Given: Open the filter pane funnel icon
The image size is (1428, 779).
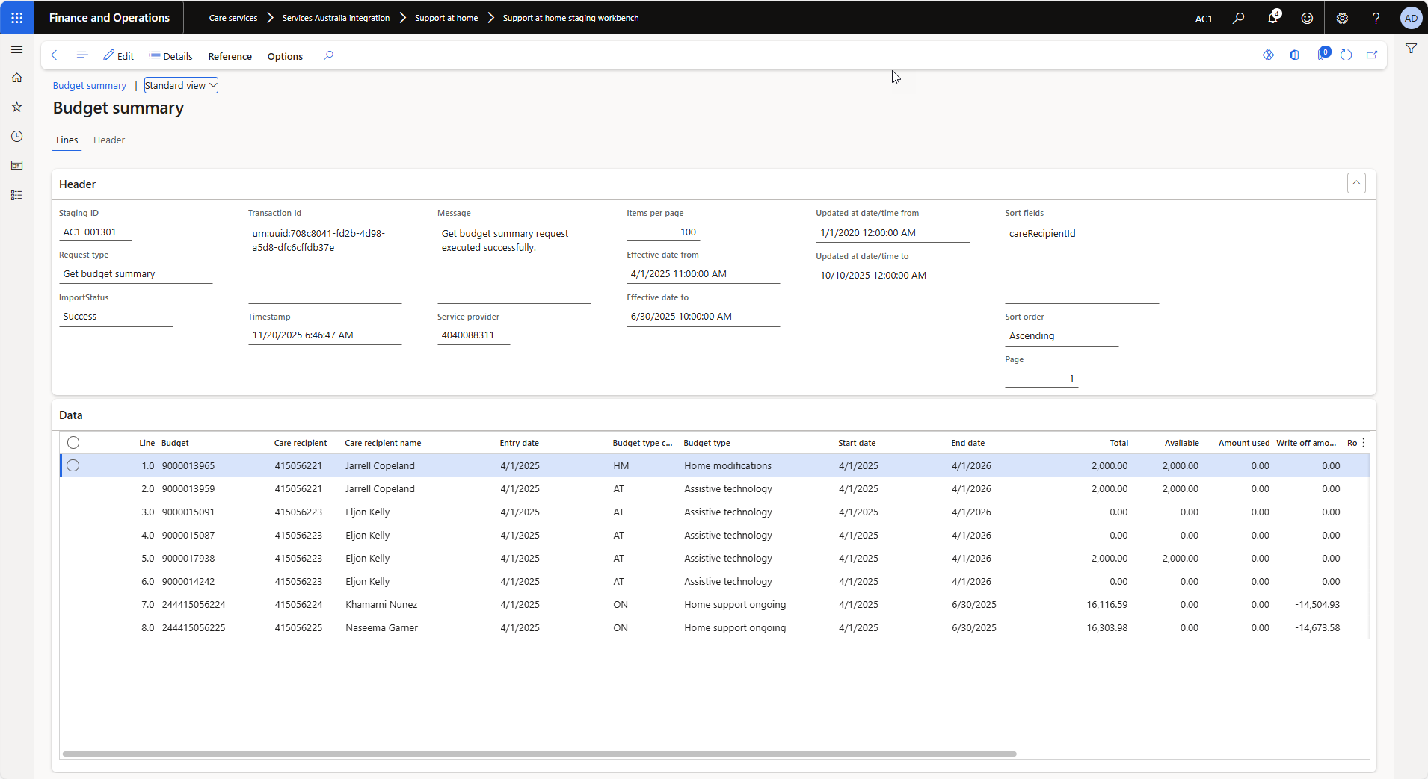Looking at the screenshot, I should 1411,49.
